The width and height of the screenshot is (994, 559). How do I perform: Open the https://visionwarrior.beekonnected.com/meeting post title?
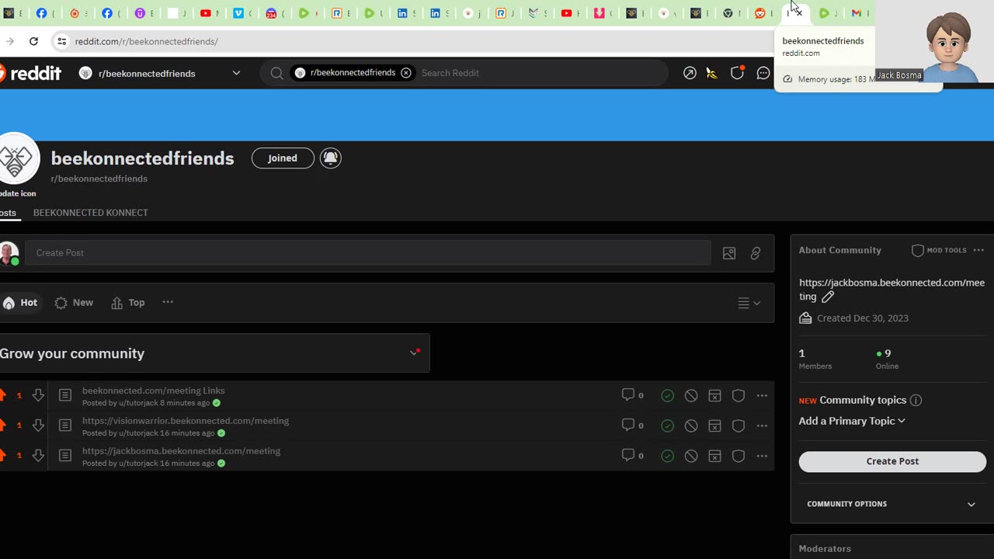pyautogui.click(x=186, y=421)
